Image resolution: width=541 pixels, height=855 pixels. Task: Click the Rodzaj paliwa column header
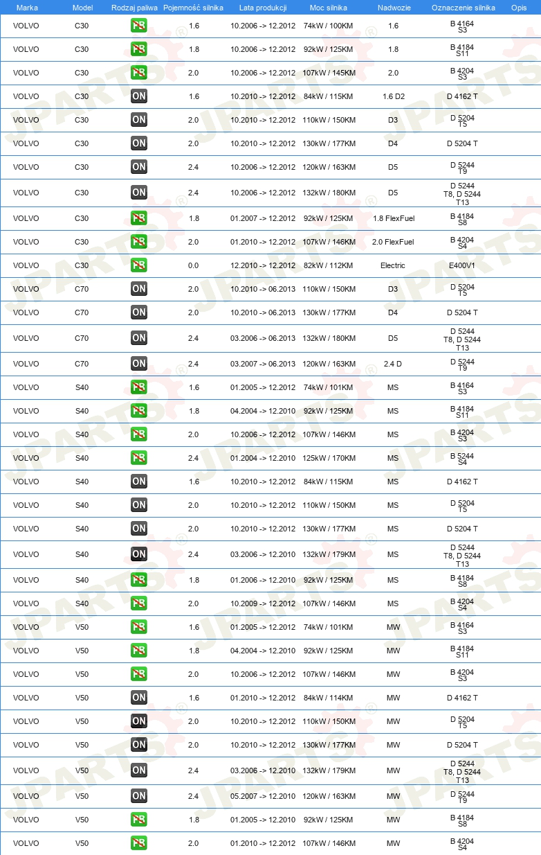134,7
